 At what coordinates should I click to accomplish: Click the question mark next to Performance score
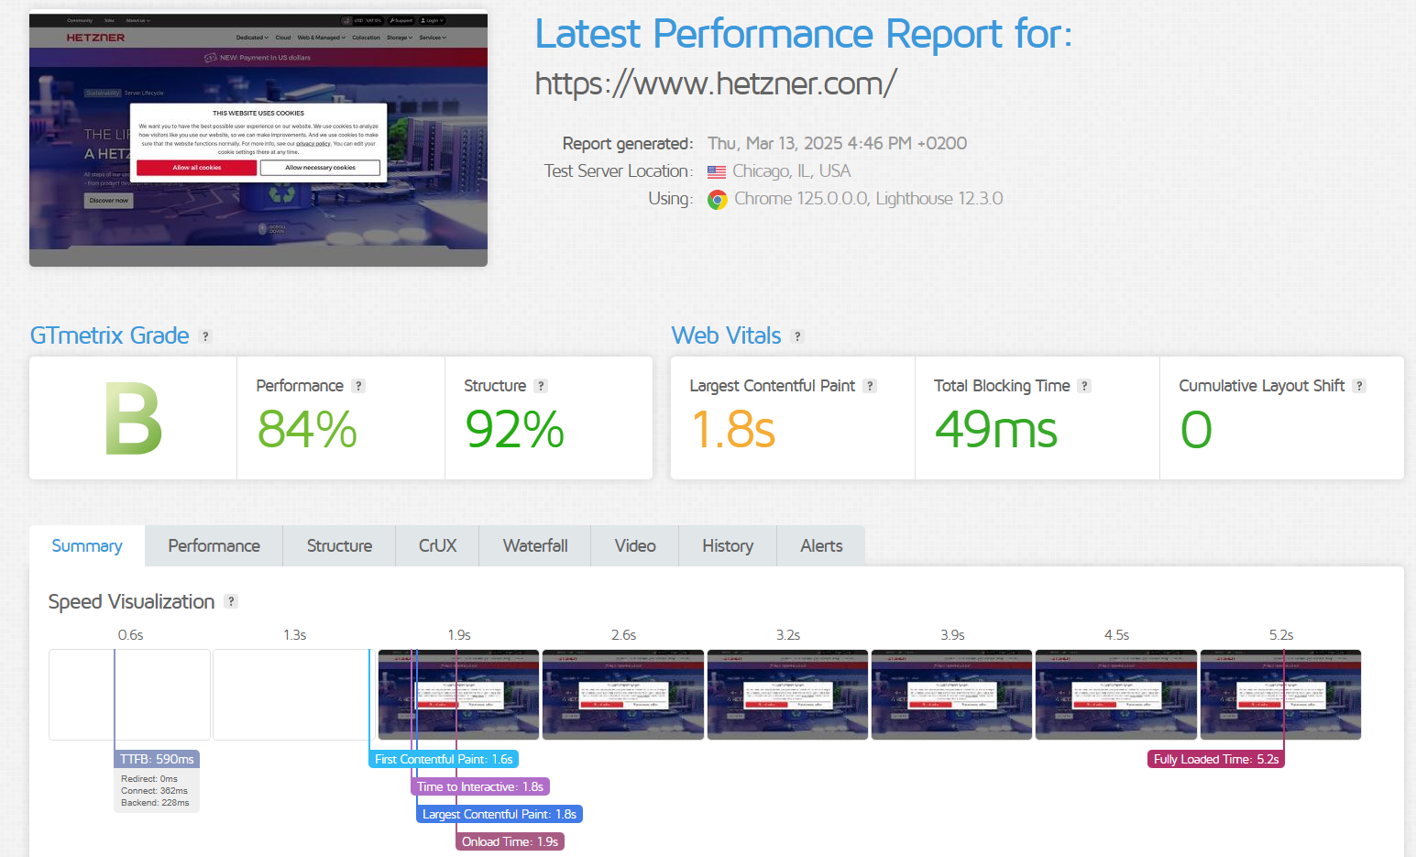pyautogui.click(x=358, y=386)
